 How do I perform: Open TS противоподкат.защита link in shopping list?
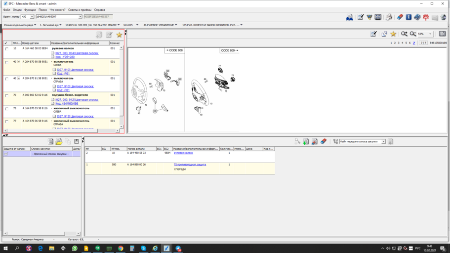tap(190, 165)
